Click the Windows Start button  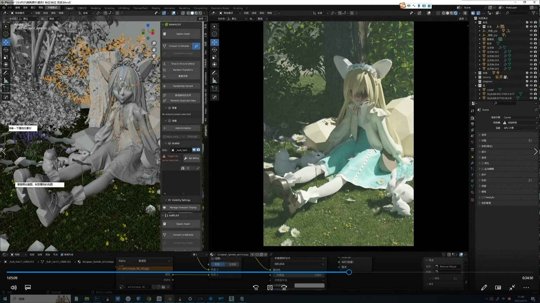click(x=5, y=299)
